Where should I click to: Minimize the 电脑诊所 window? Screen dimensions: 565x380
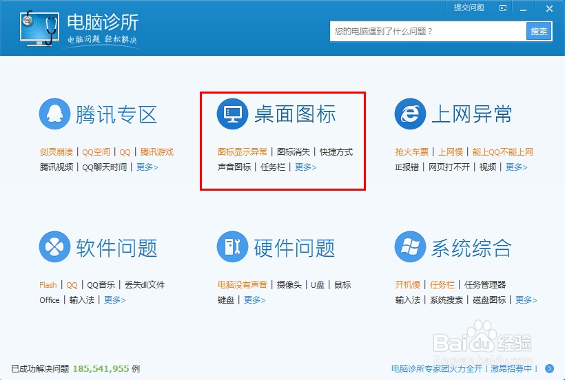tap(524, 9)
